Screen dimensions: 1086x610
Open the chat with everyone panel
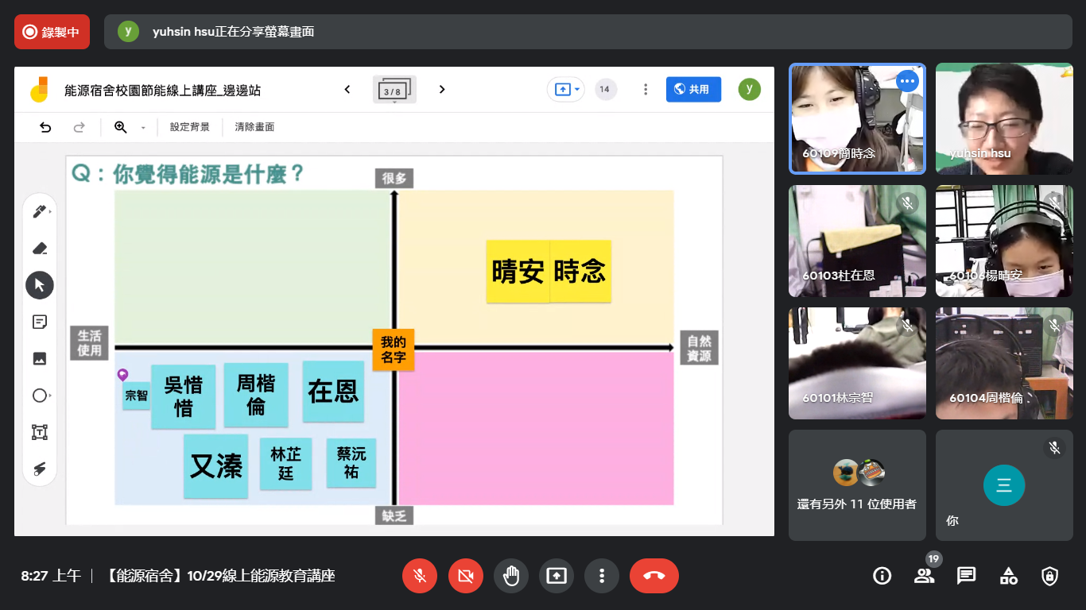pos(966,576)
